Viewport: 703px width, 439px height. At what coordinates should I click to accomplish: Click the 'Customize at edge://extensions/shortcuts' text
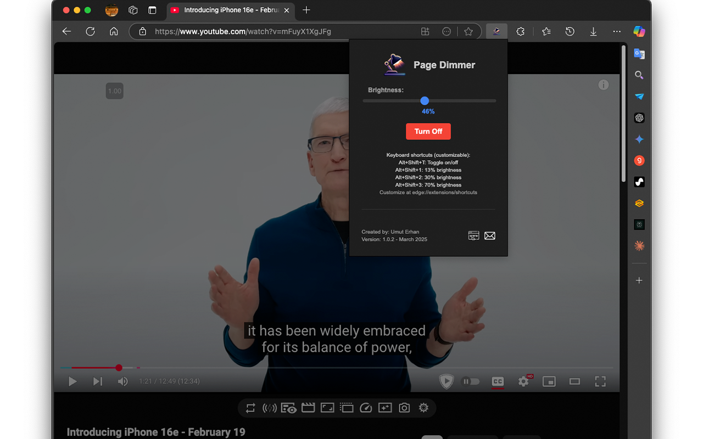[x=428, y=193]
